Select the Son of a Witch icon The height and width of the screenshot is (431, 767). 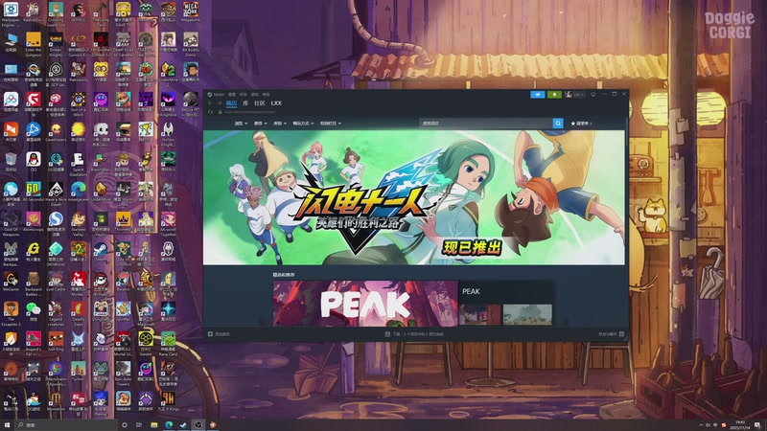[79, 104]
